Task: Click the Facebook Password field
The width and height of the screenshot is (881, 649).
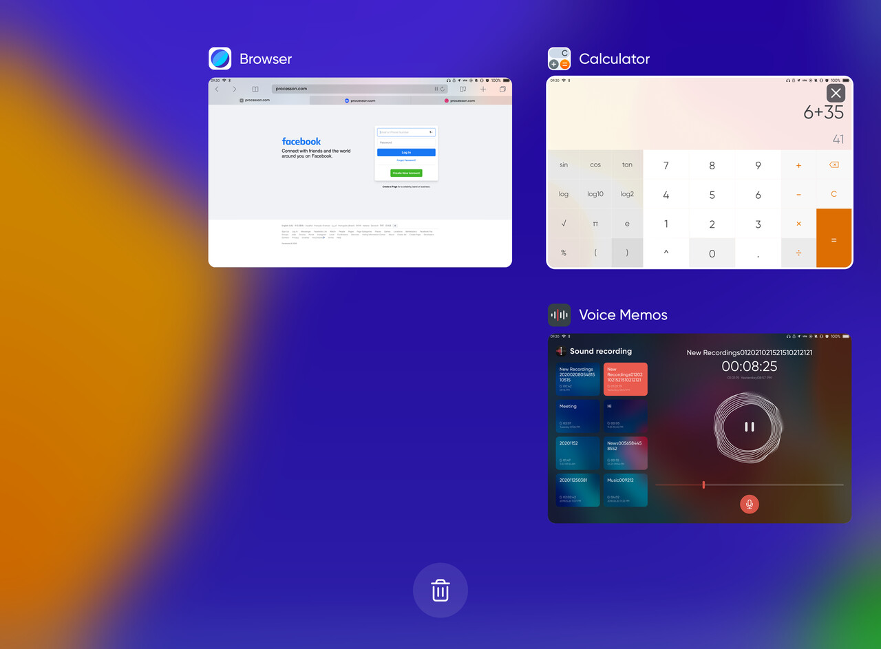Action: click(406, 142)
